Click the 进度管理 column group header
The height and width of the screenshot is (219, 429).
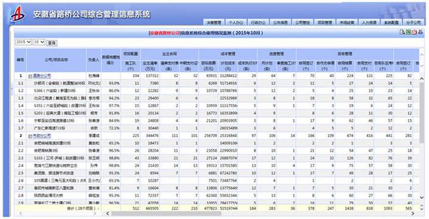tap(276, 54)
